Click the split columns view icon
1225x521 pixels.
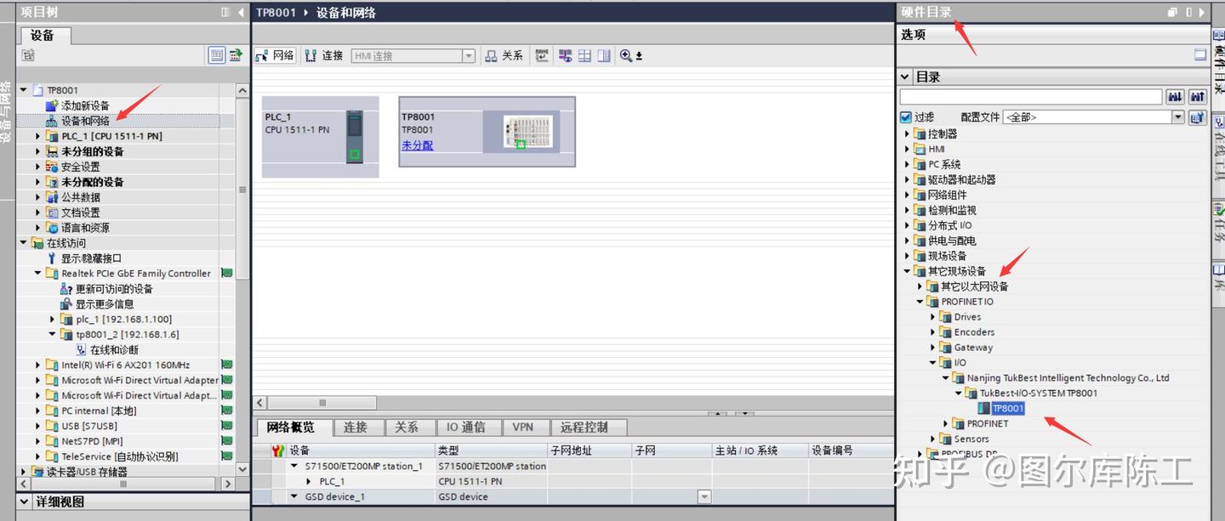point(604,55)
